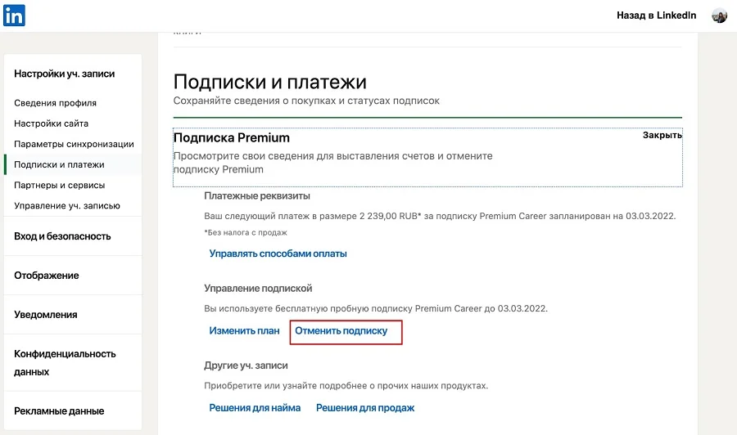The height and width of the screenshot is (435, 737).
Task: Expand Настройки уч. записи section
Action: [65, 74]
